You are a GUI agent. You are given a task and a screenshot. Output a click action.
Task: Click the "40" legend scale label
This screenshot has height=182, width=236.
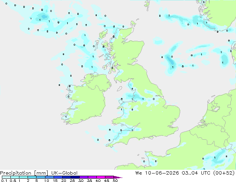coord(98,181)
